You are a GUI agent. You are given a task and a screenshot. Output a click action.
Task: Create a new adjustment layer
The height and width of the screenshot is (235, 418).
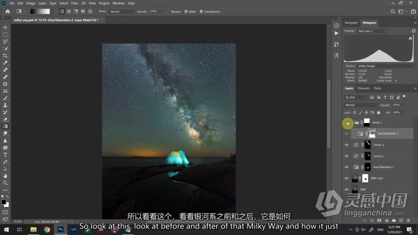coord(387,221)
